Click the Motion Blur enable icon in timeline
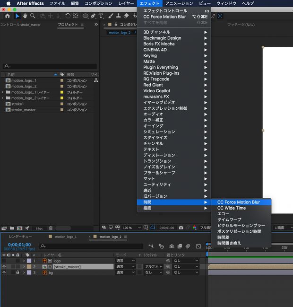The image size is (293, 307). point(188,246)
